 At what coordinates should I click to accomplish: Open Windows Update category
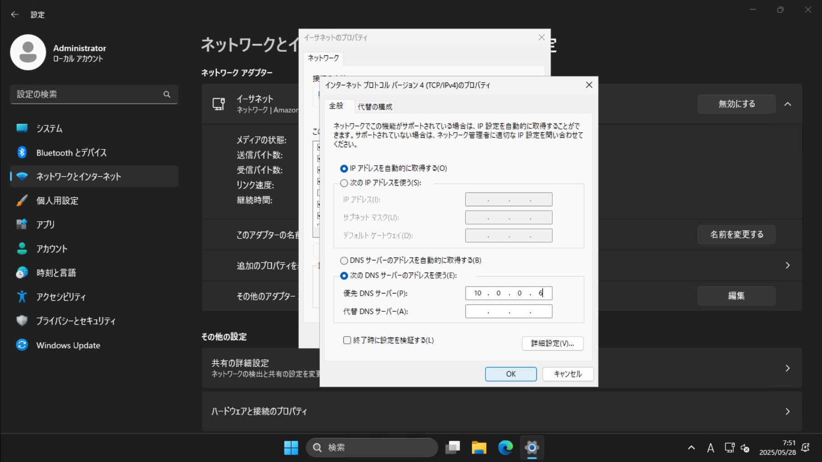[94, 345]
